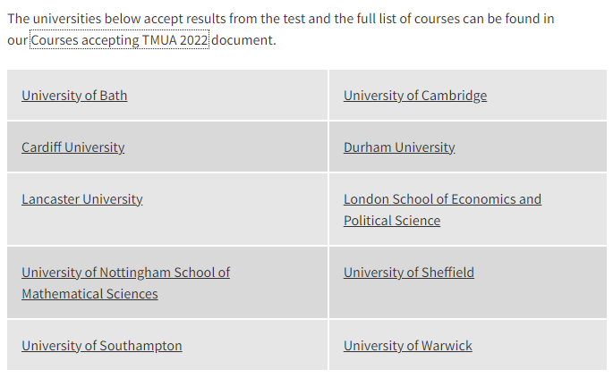Click blank area right of Lancaster University

coord(234,210)
